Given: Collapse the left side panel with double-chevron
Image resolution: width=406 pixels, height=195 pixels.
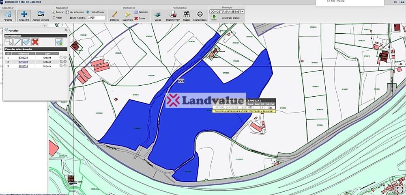Looking at the screenshot, I should point(45,26).
